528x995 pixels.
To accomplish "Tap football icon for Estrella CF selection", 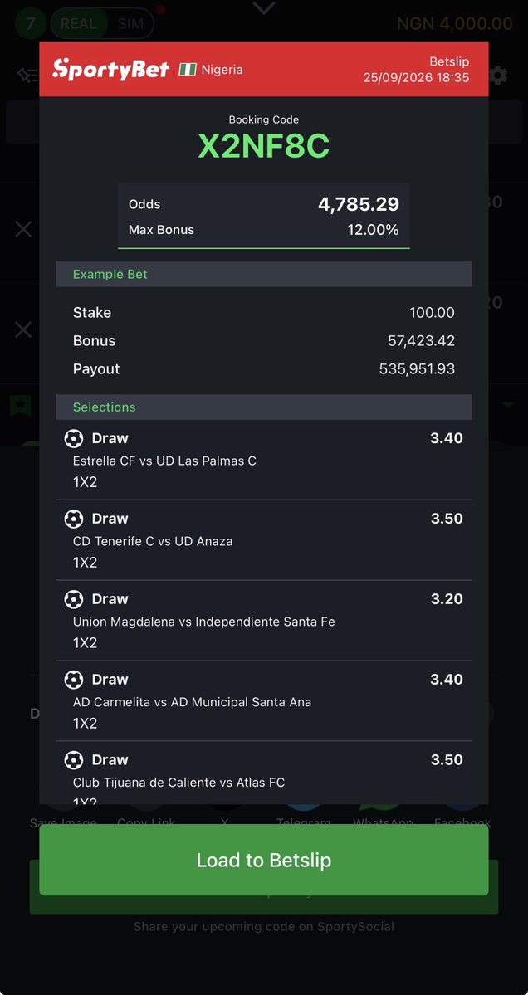I will (x=74, y=438).
